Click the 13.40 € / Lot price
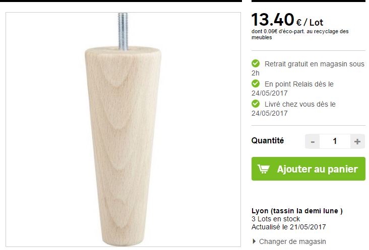The height and width of the screenshot is (250, 369). pos(287,20)
